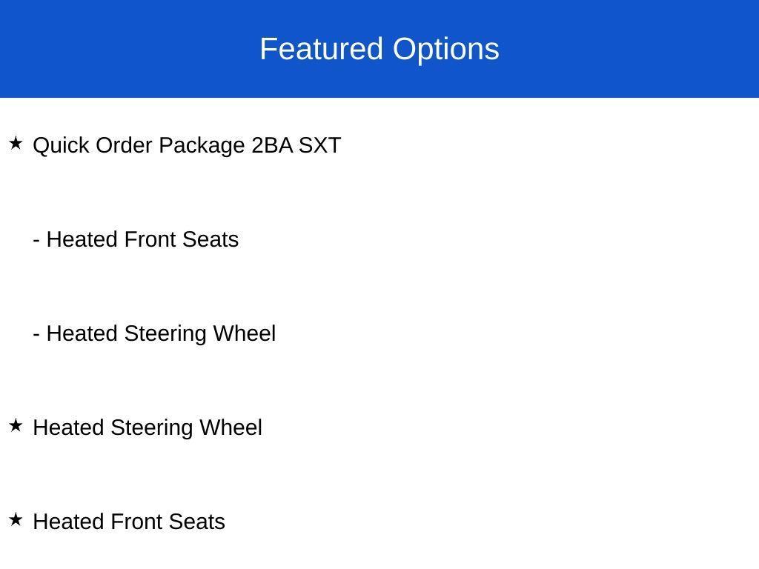
Task: Select the Quick Order Package 2BA SXT line
Action: pos(187,145)
